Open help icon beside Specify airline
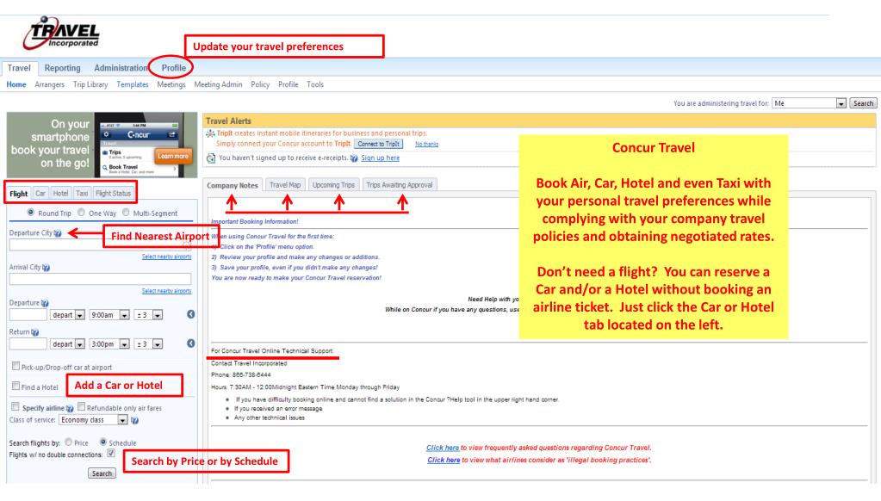Viewport: 881px width, 501px height. 70,408
